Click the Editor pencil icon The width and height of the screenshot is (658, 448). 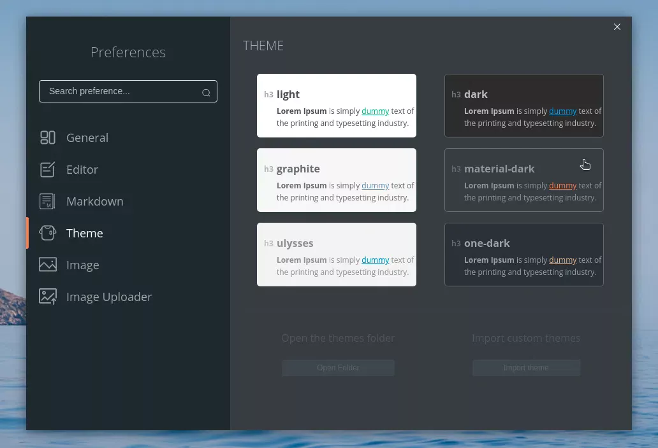click(47, 169)
